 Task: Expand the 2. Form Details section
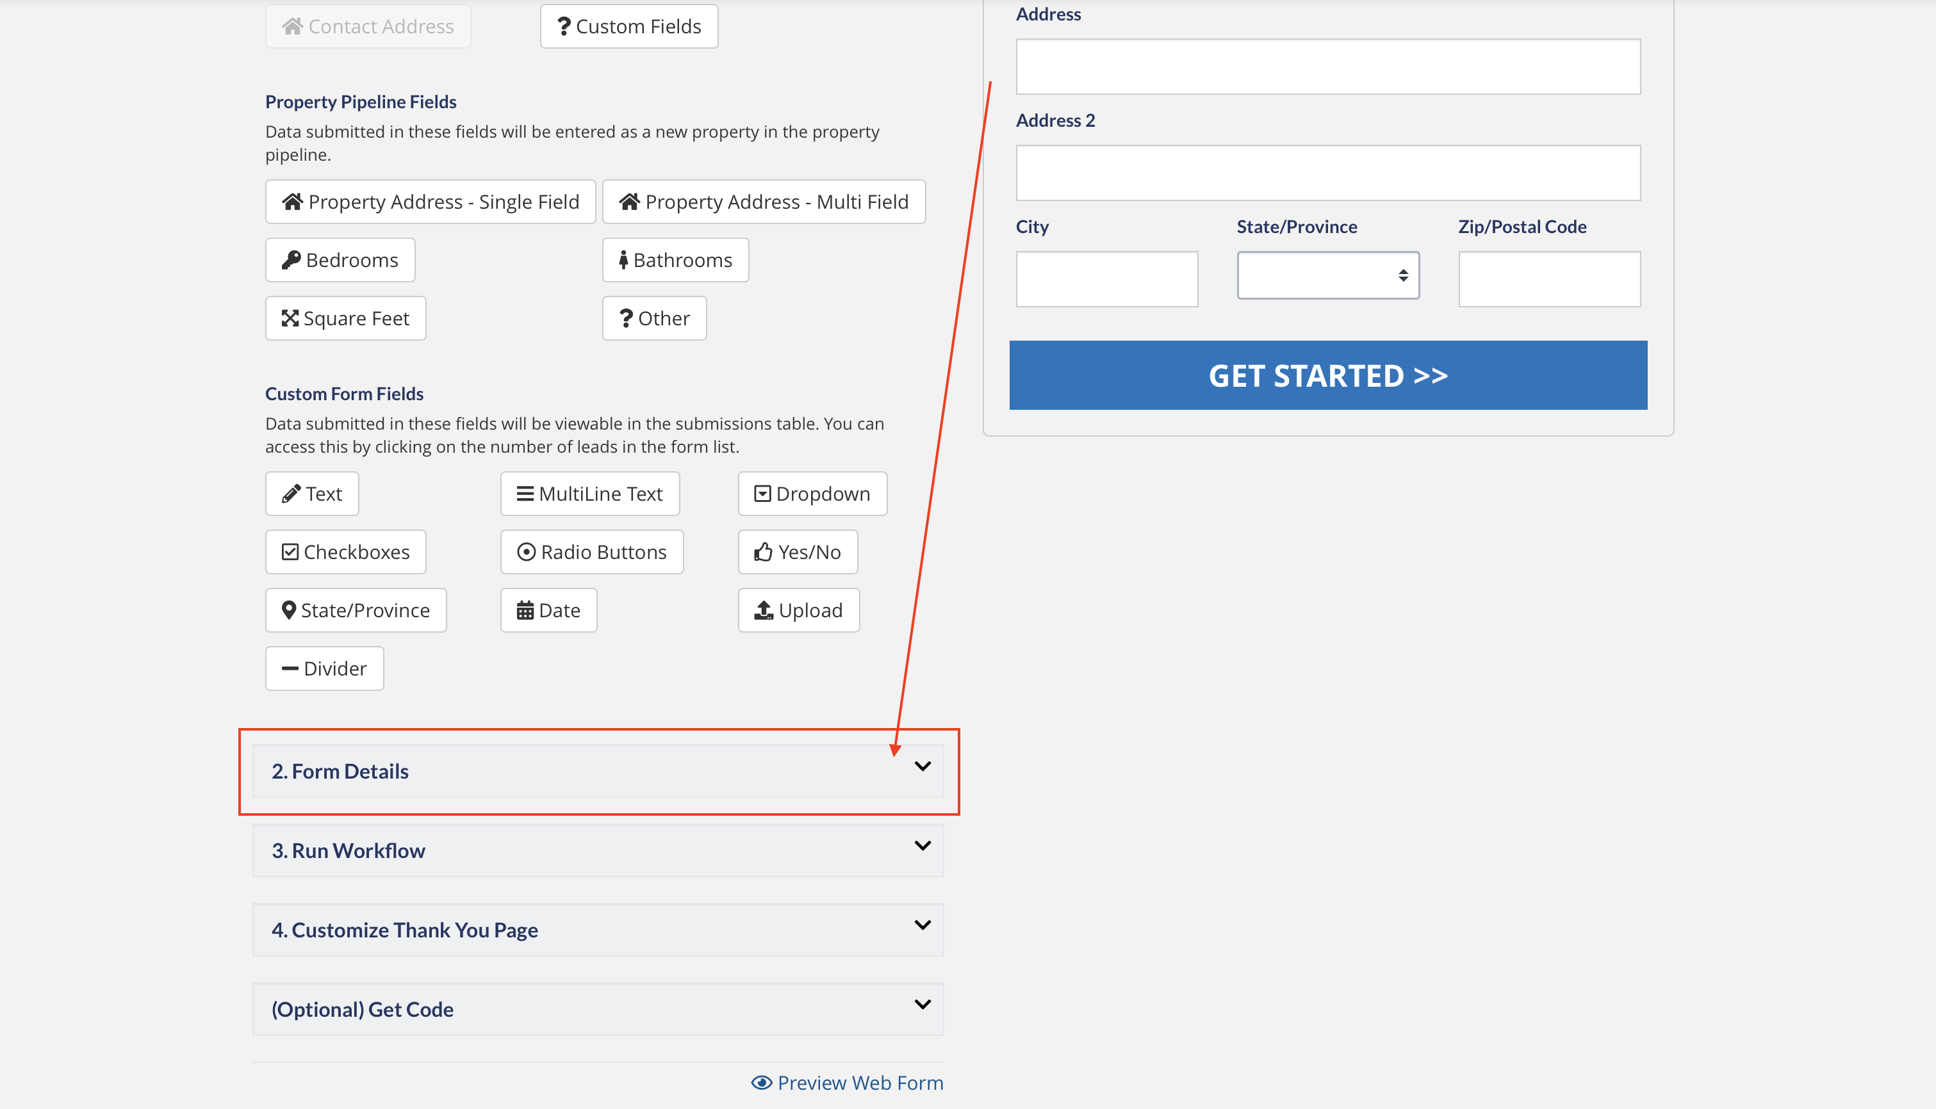click(598, 772)
